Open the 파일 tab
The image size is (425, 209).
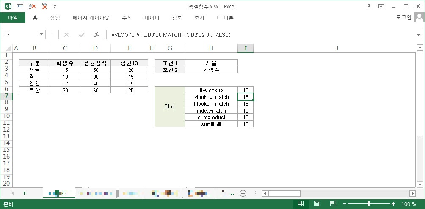click(13, 18)
